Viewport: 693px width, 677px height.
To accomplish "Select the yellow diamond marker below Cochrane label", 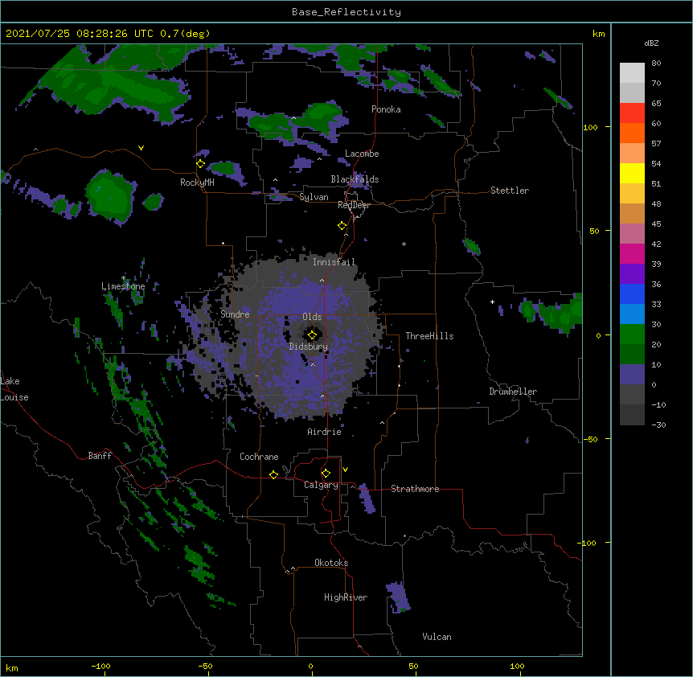I will [x=273, y=474].
